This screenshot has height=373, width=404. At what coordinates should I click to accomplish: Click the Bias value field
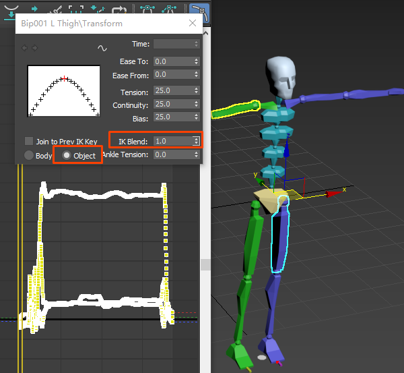172,117
